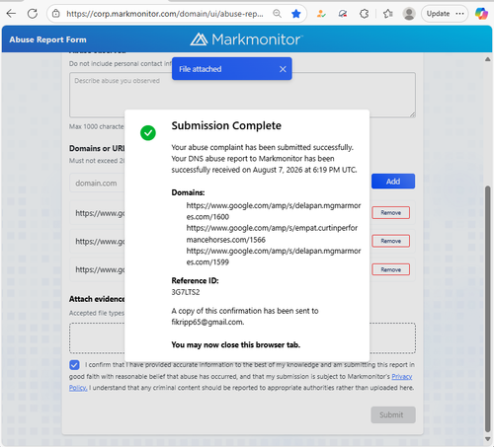This screenshot has height=447, width=494.
Task: Dismiss the File attached notification
Action: (x=283, y=69)
